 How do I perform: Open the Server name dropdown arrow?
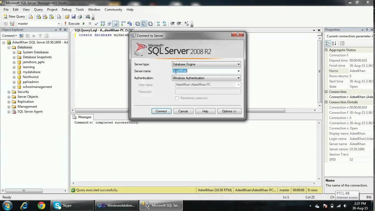[238, 71]
